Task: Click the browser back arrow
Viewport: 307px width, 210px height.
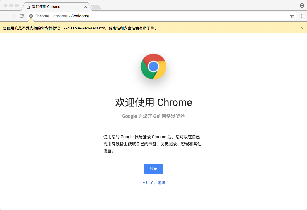Action: pos(5,16)
